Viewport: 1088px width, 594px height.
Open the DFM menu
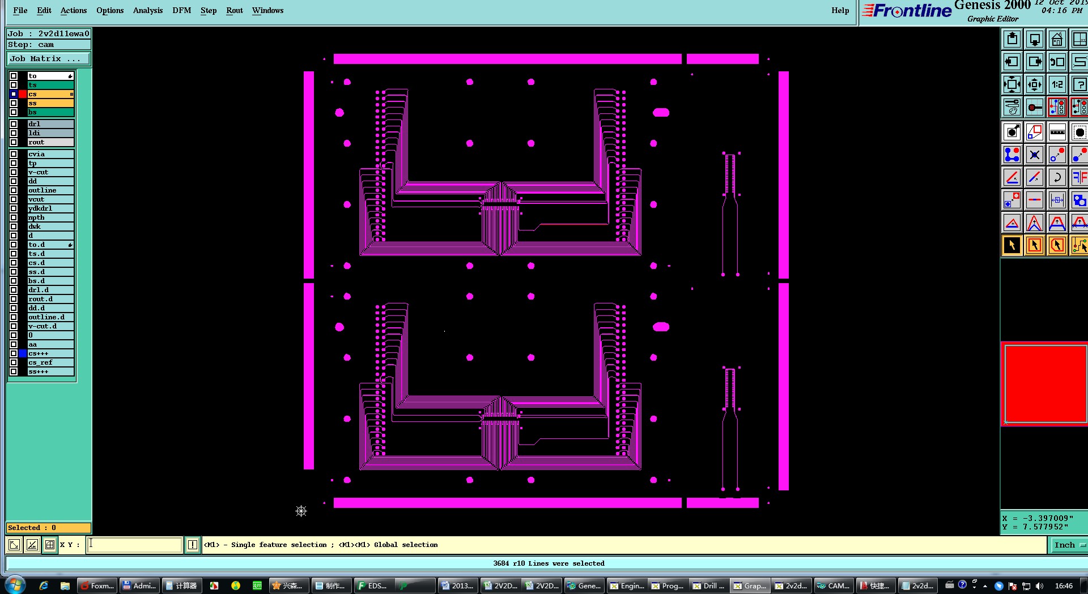pyautogui.click(x=182, y=10)
